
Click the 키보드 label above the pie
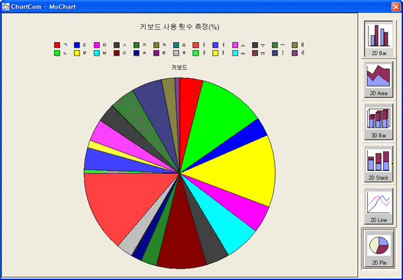[x=180, y=68]
